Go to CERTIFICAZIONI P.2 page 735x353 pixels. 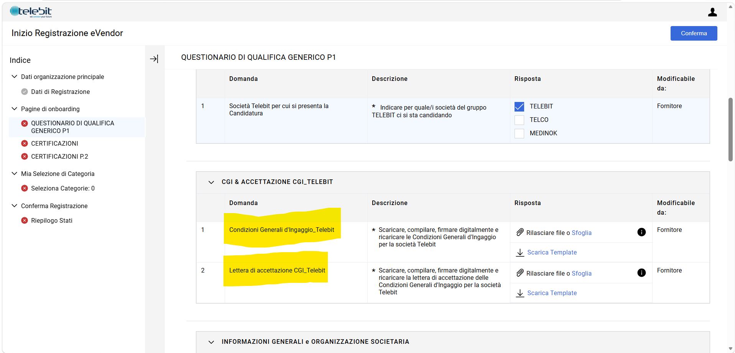59,156
